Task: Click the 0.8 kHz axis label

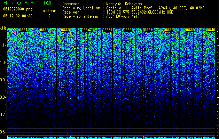Action: pyautogui.click(x=3, y=97)
